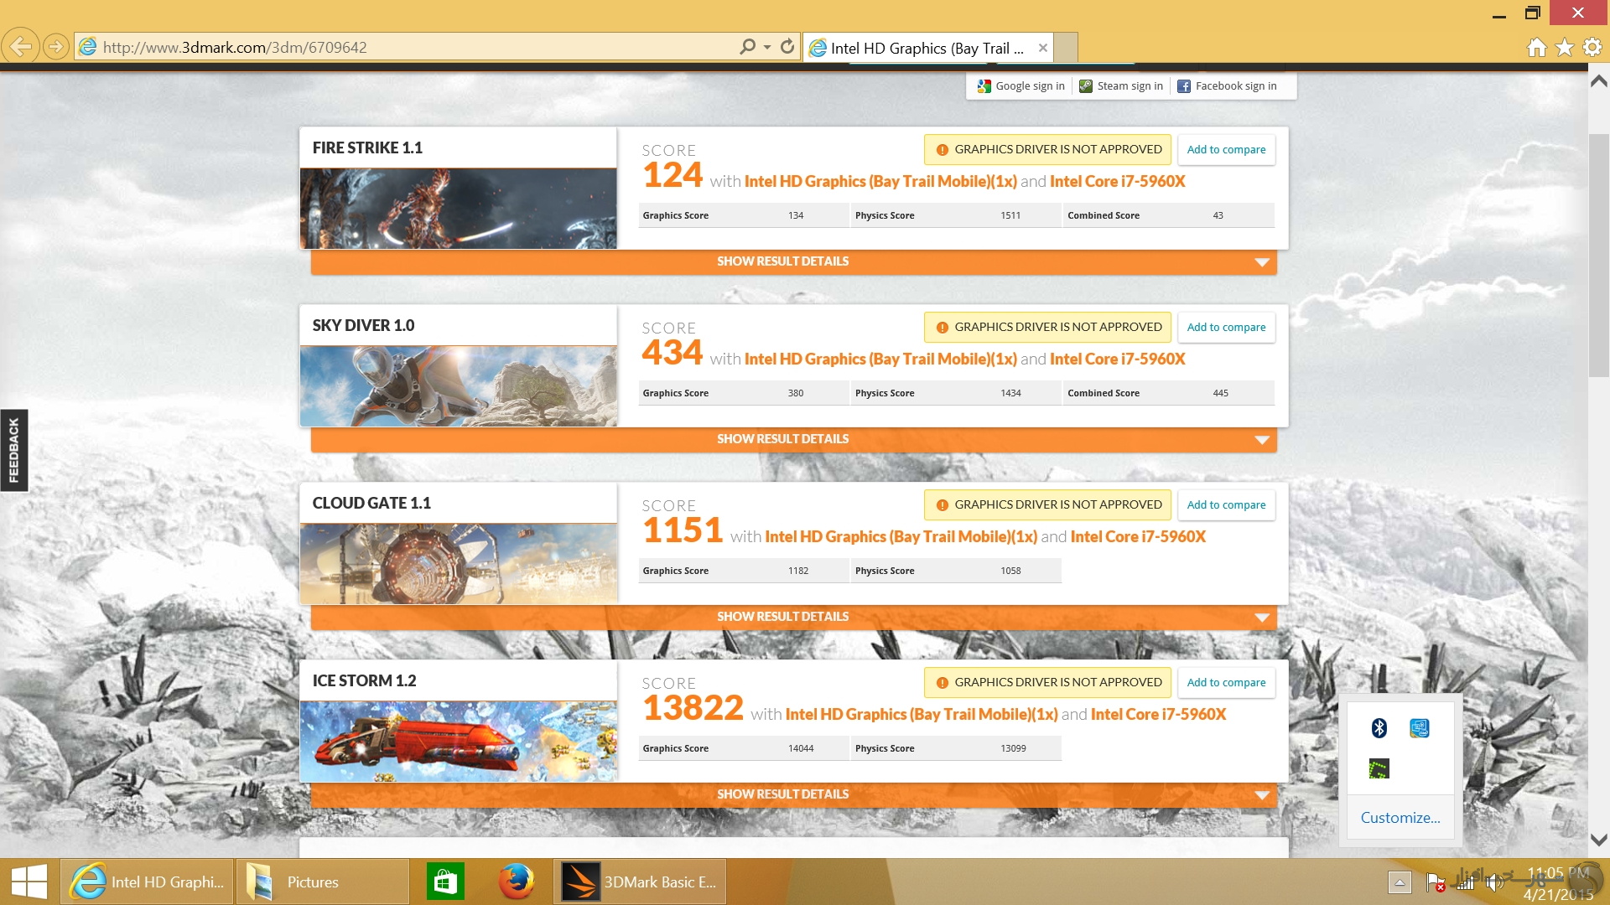Open the browser Tools gear icon
Image resolution: width=1610 pixels, height=905 pixels.
point(1592,48)
